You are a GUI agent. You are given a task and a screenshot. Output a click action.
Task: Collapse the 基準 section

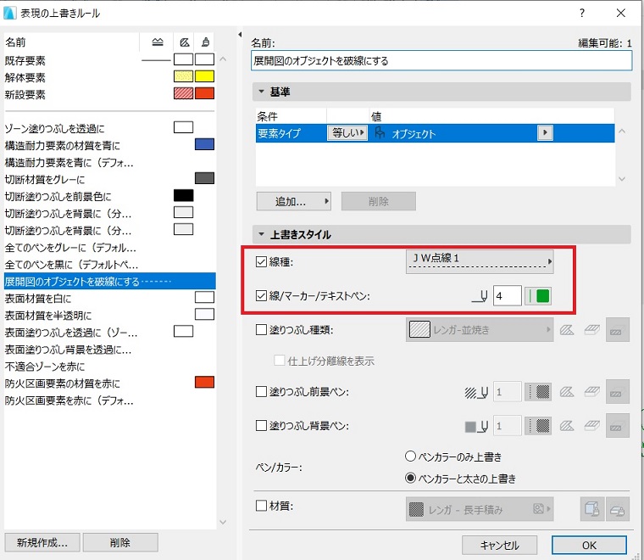point(261,92)
